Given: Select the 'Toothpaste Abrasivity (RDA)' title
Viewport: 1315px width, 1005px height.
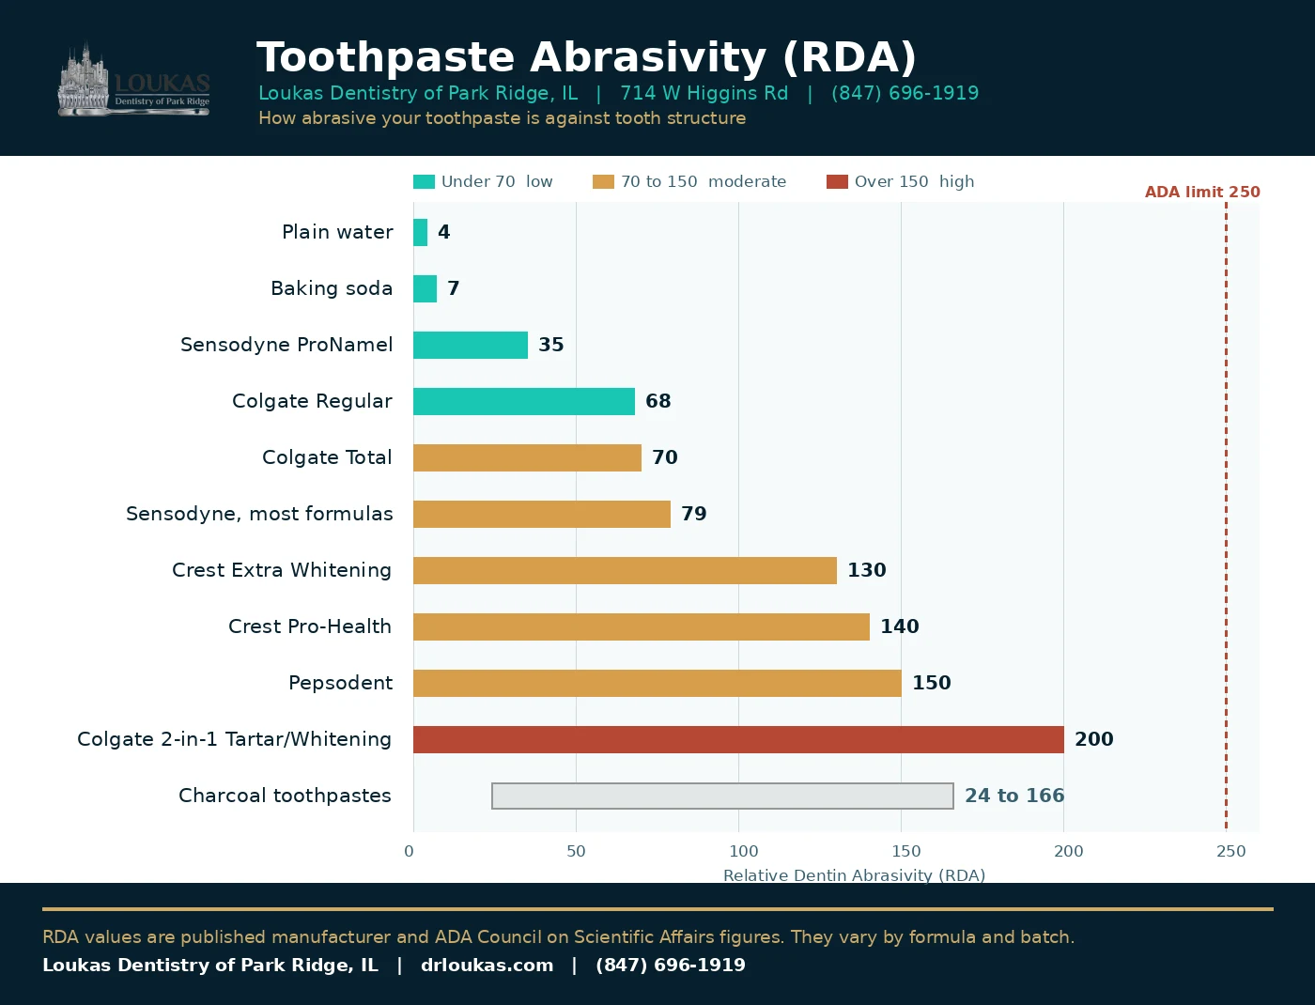Looking at the screenshot, I should (x=586, y=57).
